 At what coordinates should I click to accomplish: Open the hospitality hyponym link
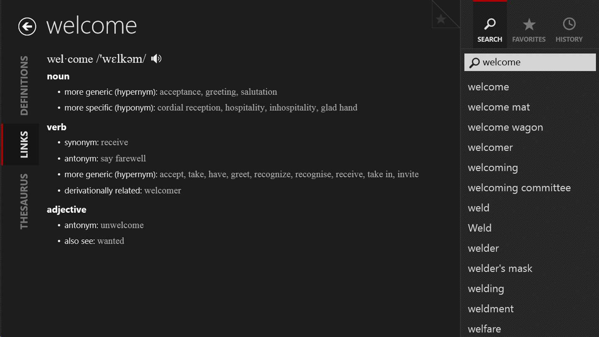[245, 108]
